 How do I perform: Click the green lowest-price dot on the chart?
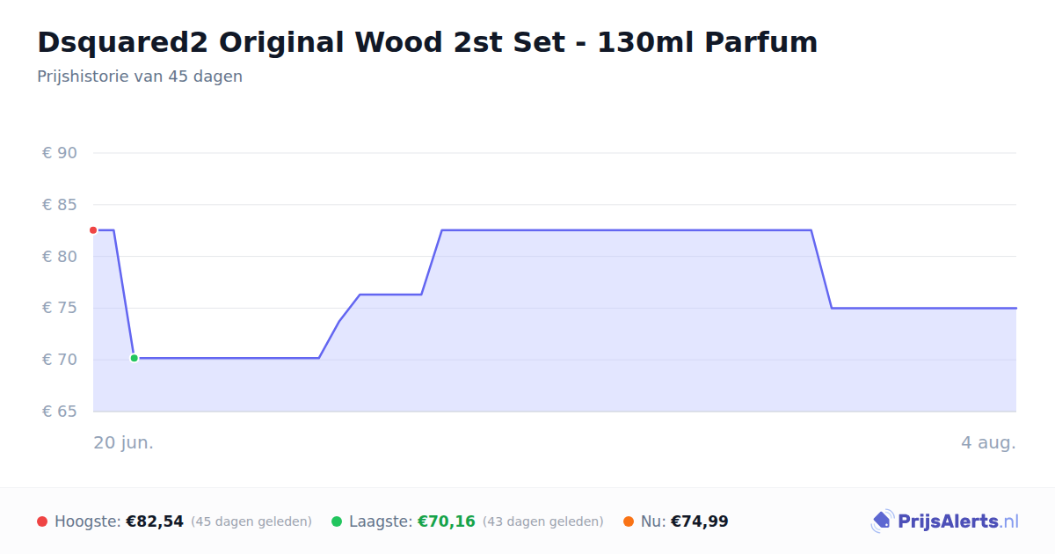134,358
